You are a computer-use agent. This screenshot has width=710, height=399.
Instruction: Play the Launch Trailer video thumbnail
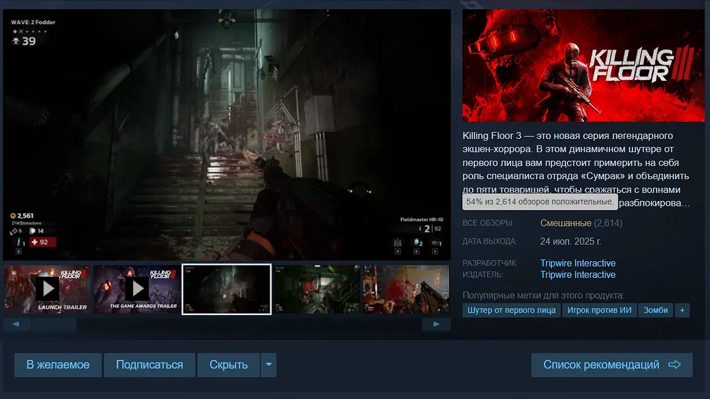pos(47,288)
